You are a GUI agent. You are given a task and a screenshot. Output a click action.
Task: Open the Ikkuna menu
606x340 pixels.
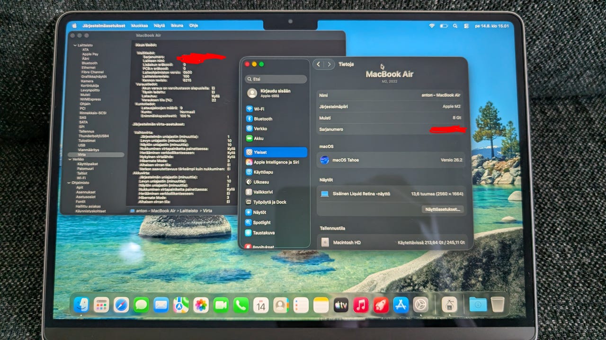177,25
